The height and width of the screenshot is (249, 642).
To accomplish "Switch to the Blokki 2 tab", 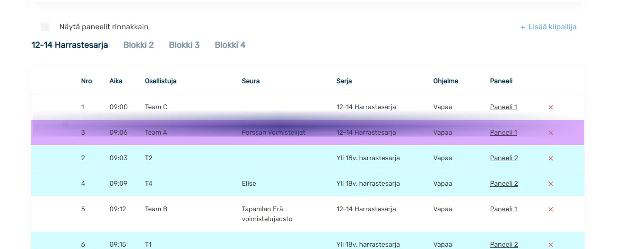I will [139, 45].
